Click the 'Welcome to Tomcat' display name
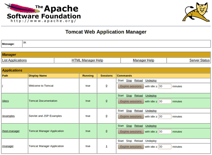The width and height of the screenshot is (212, 155). tap(41, 86)
